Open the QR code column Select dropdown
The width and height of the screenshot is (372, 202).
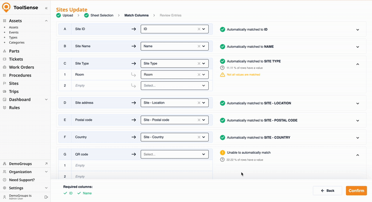click(174, 154)
